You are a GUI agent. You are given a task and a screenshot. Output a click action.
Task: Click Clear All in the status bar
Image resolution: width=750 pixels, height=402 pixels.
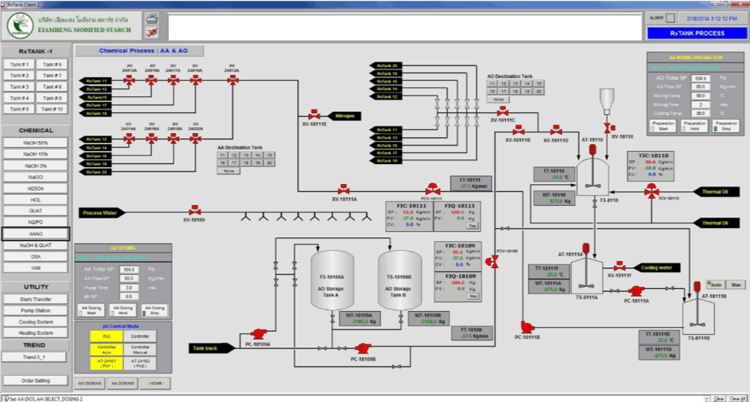coord(737,399)
